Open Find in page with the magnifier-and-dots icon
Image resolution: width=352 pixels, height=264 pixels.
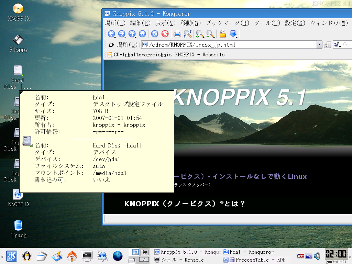188,34
